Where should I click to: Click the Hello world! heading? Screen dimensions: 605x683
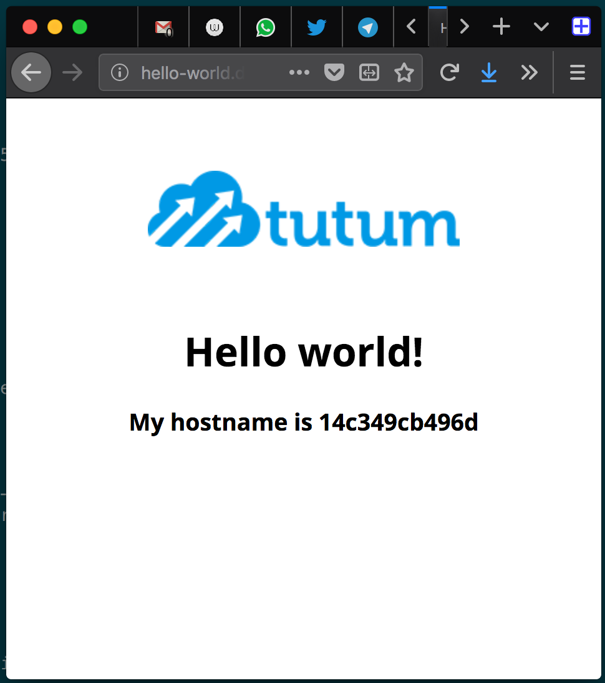click(x=304, y=352)
